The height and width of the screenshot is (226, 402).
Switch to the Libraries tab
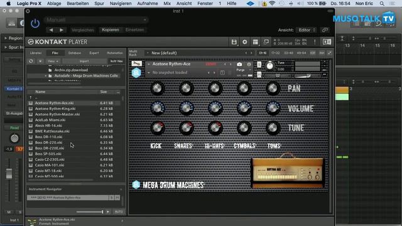36,53
